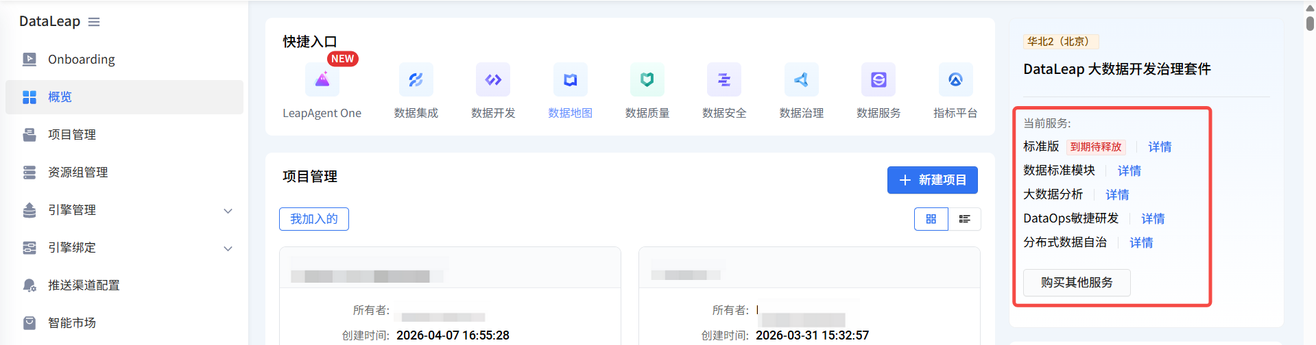Image resolution: width=1316 pixels, height=345 pixels.
Task: Click creation time 2026-04-07 16:55:28
Action: (453, 335)
